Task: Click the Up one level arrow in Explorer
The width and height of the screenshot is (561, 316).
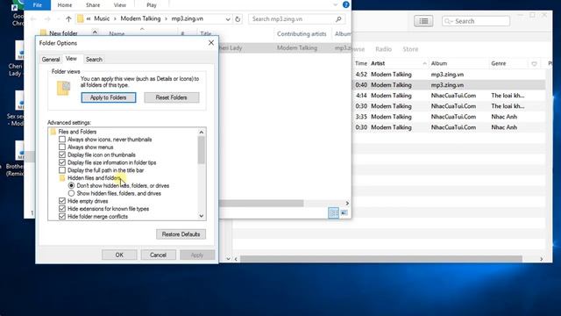Action: click(x=68, y=19)
